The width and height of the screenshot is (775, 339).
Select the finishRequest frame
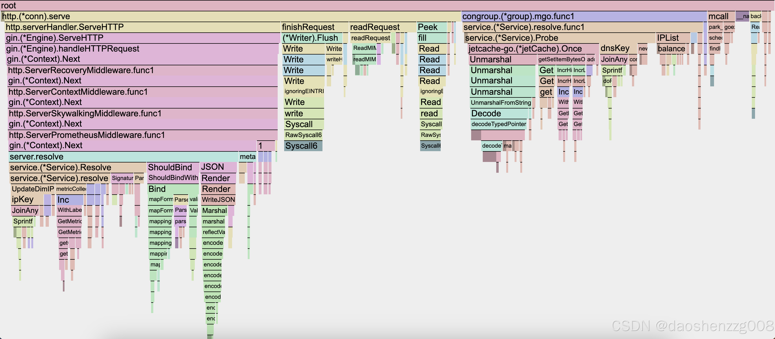314,27
